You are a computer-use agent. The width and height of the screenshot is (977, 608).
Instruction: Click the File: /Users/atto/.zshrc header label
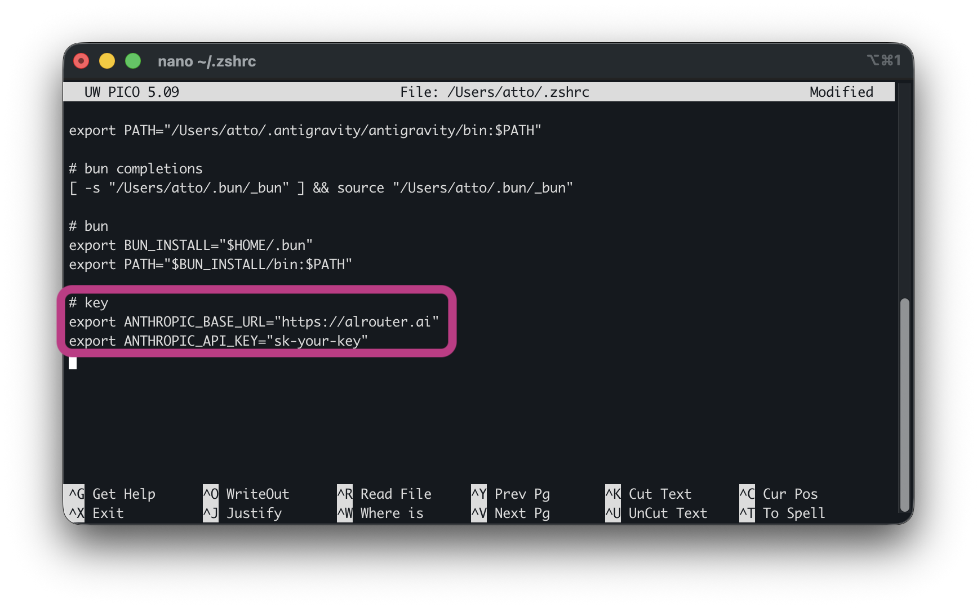click(x=495, y=92)
